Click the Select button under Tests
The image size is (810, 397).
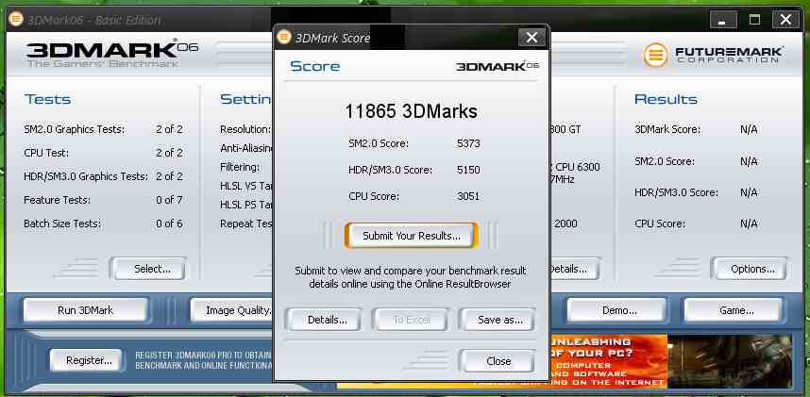[150, 269]
